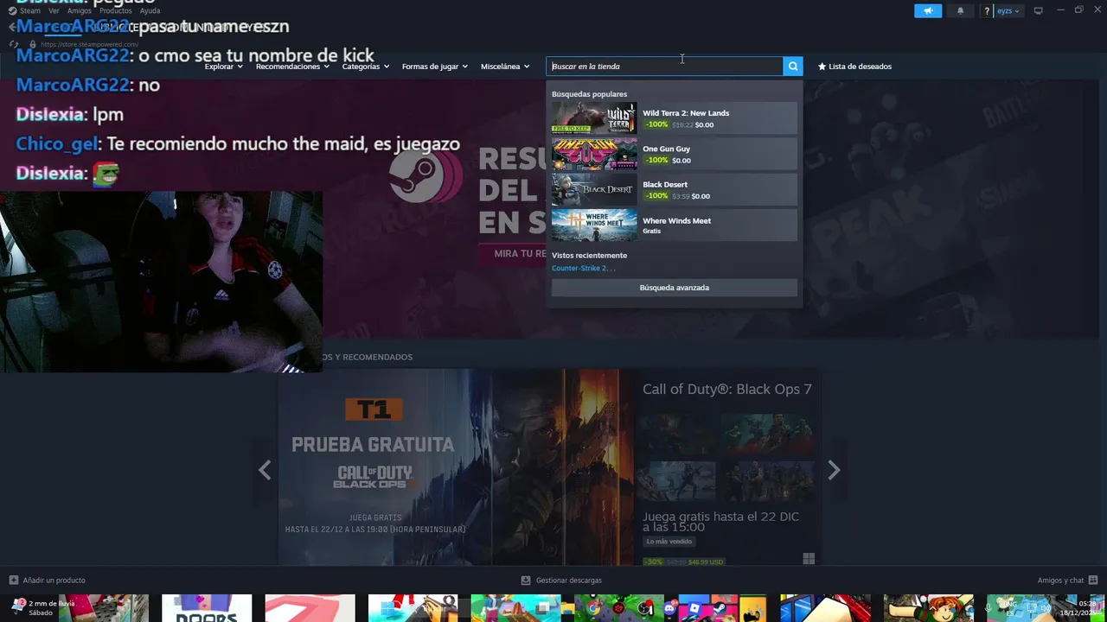Image resolution: width=1107 pixels, height=622 pixels.
Task: Select Wild Terra 2: New Lands result
Action: (675, 118)
